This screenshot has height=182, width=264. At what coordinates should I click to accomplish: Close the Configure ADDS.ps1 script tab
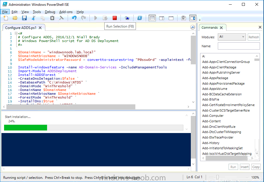pyautogui.click(x=40, y=28)
